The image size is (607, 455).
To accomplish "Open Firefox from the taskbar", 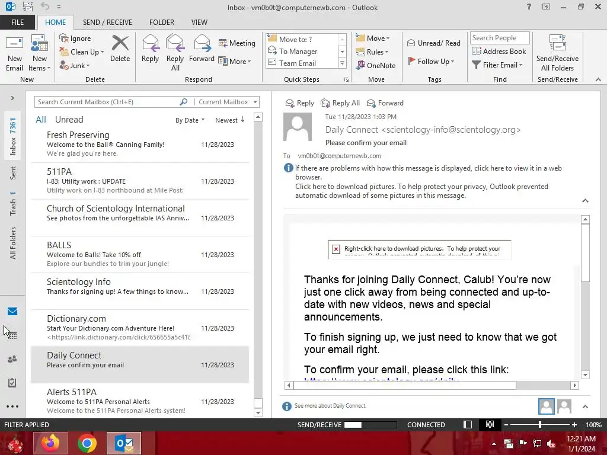I will click(x=50, y=443).
